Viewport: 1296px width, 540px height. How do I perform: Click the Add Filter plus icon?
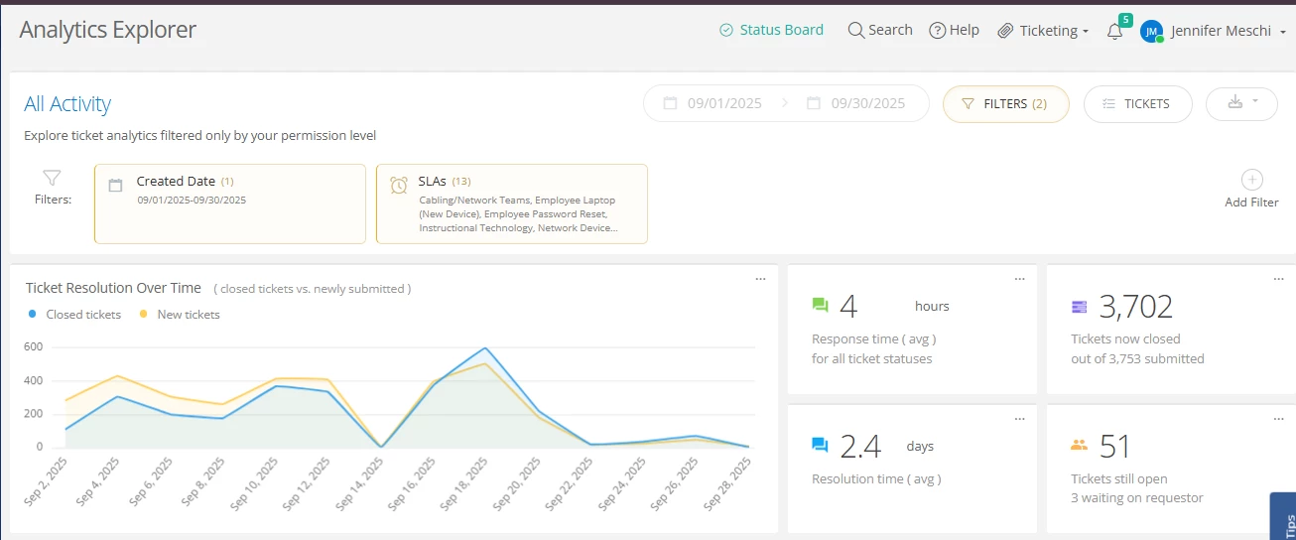(1252, 180)
